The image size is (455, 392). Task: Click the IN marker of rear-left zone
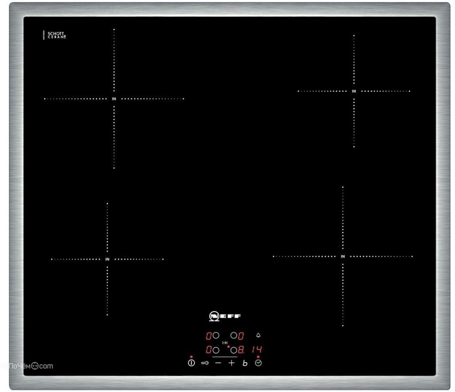(x=114, y=99)
